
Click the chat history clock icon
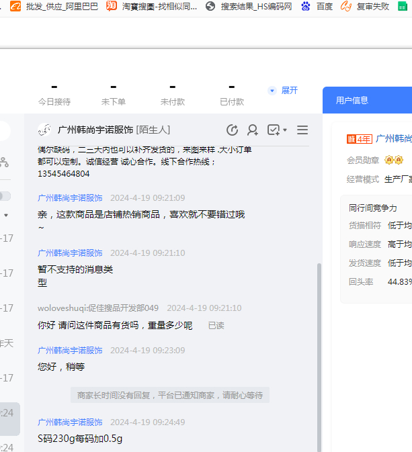click(x=233, y=130)
